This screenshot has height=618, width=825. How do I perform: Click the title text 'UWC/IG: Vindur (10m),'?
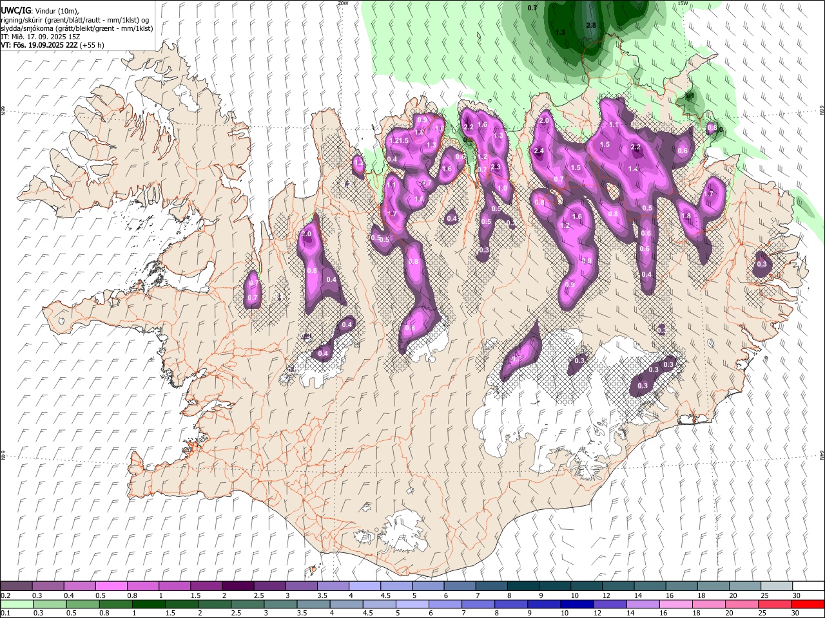(x=40, y=11)
